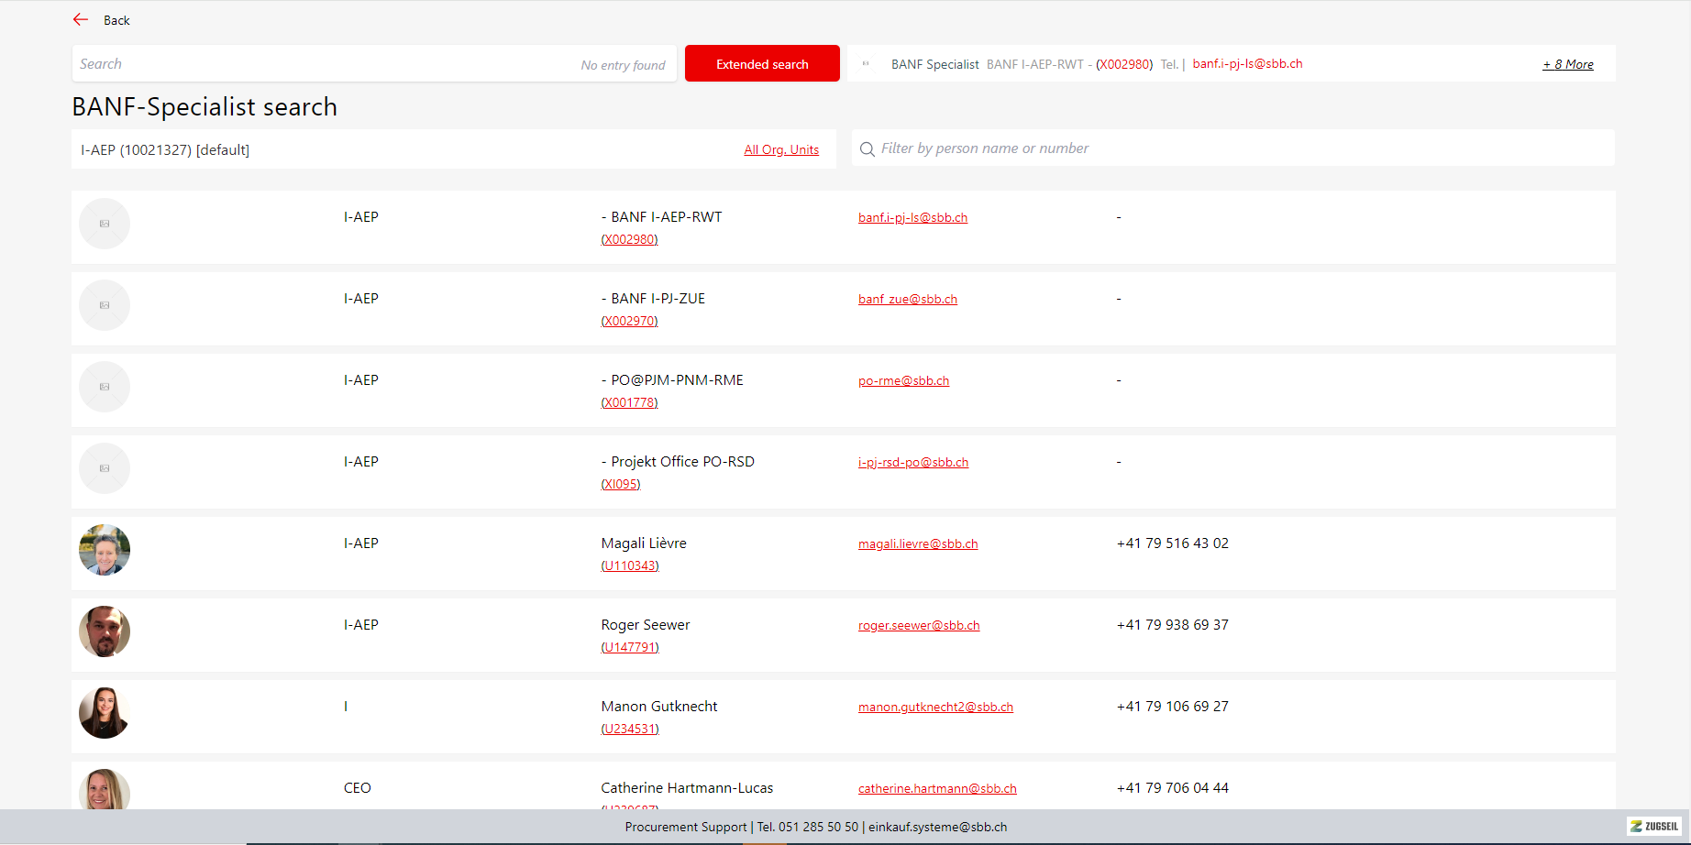This screenshot has height=845, width=1691.
Task: Open user ID link U147791
Action: [x=630, y=647]
